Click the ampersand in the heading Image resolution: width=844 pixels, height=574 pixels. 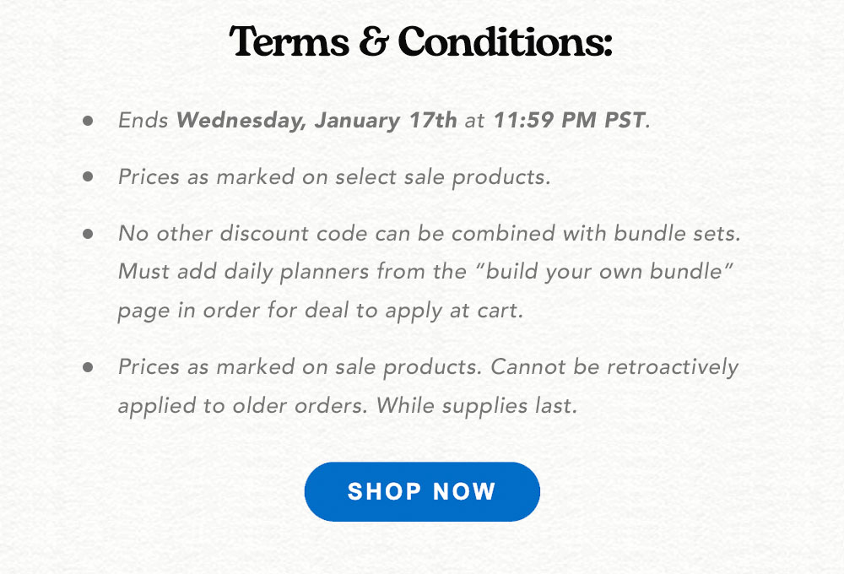(373, 41)
